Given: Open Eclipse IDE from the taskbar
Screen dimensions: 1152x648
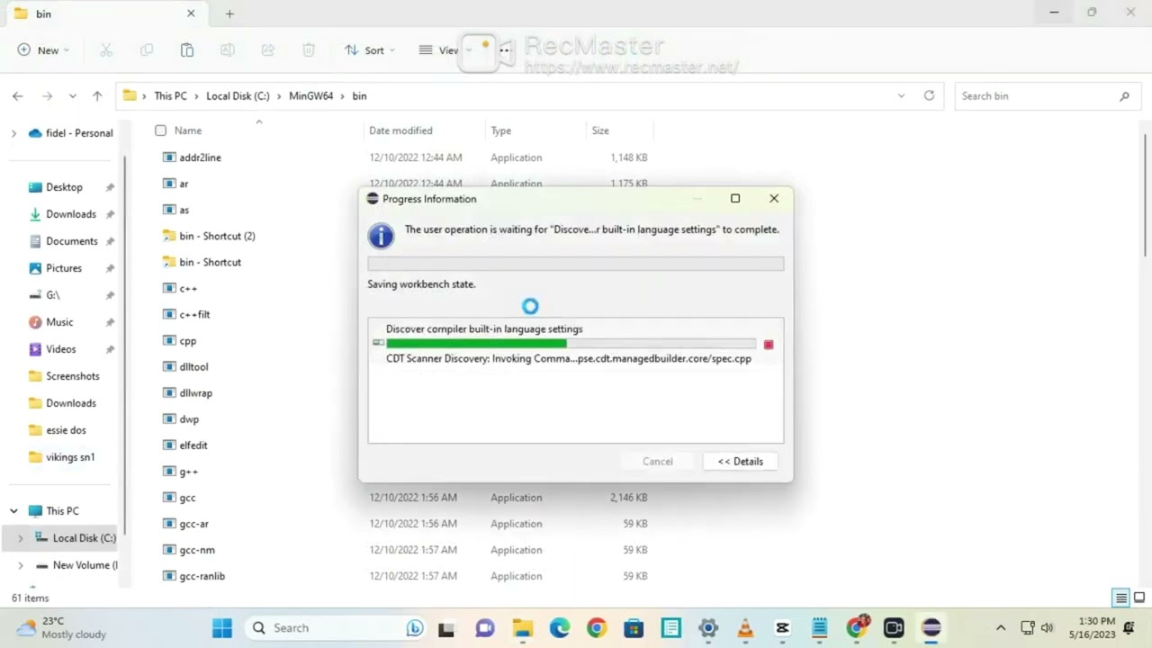Looking at the screenshot, I should pyautogui.click(x=931, y=628).
